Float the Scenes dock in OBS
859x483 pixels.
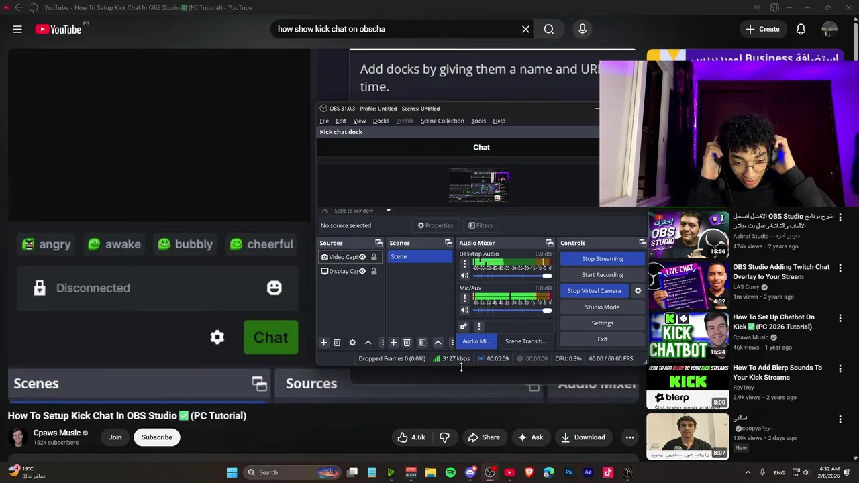[x=448, y=243]
